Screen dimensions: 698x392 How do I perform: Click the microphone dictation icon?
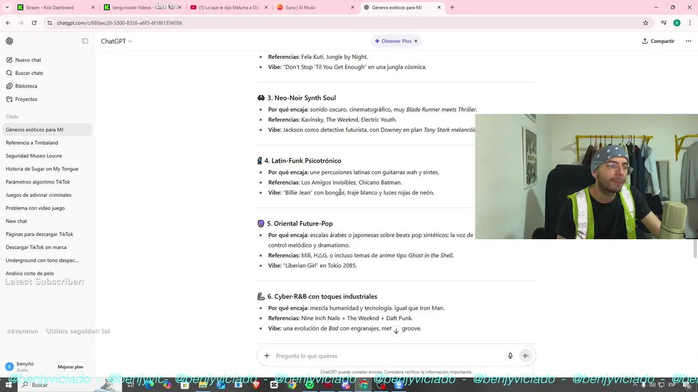(510, 356)
